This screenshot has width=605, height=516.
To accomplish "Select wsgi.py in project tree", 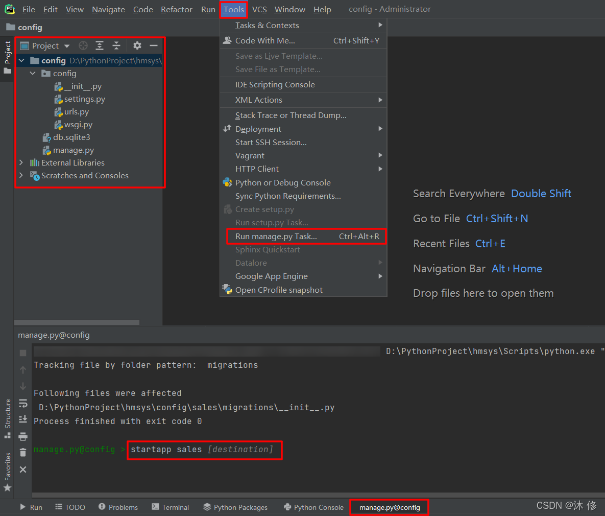I will point(74,124).
